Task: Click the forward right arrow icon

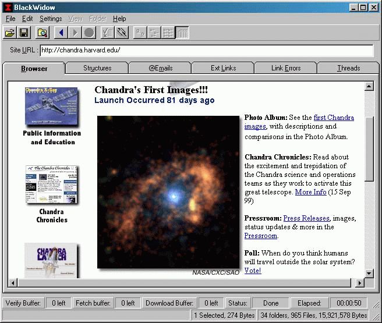Action: click(x=75, y=33)
